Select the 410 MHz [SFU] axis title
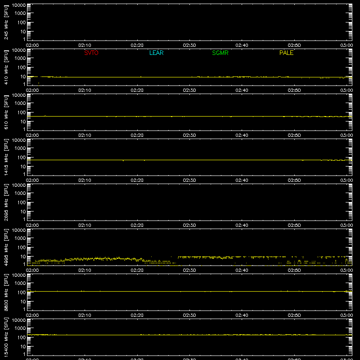The width and height of the screenshot is (360, 360). 6,67
